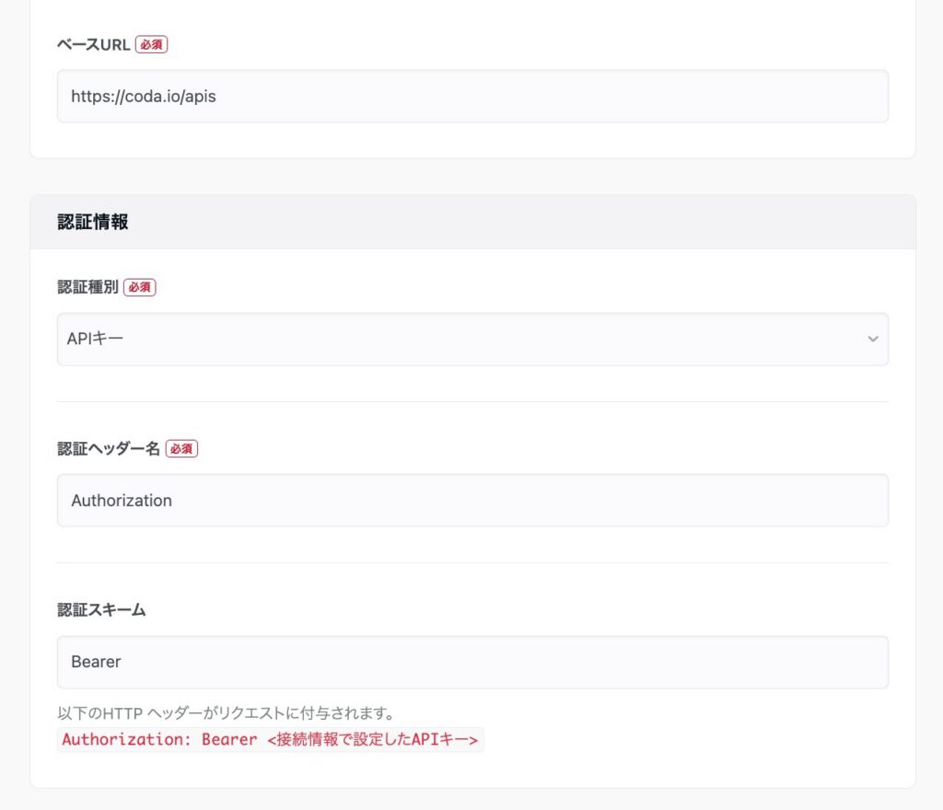Click the 必須 badge beside ベースURL
This screenshot has height=810, width=943.
(x=152, y=44)
